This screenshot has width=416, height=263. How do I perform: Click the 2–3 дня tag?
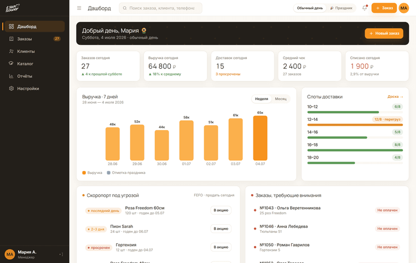point(96,229)
